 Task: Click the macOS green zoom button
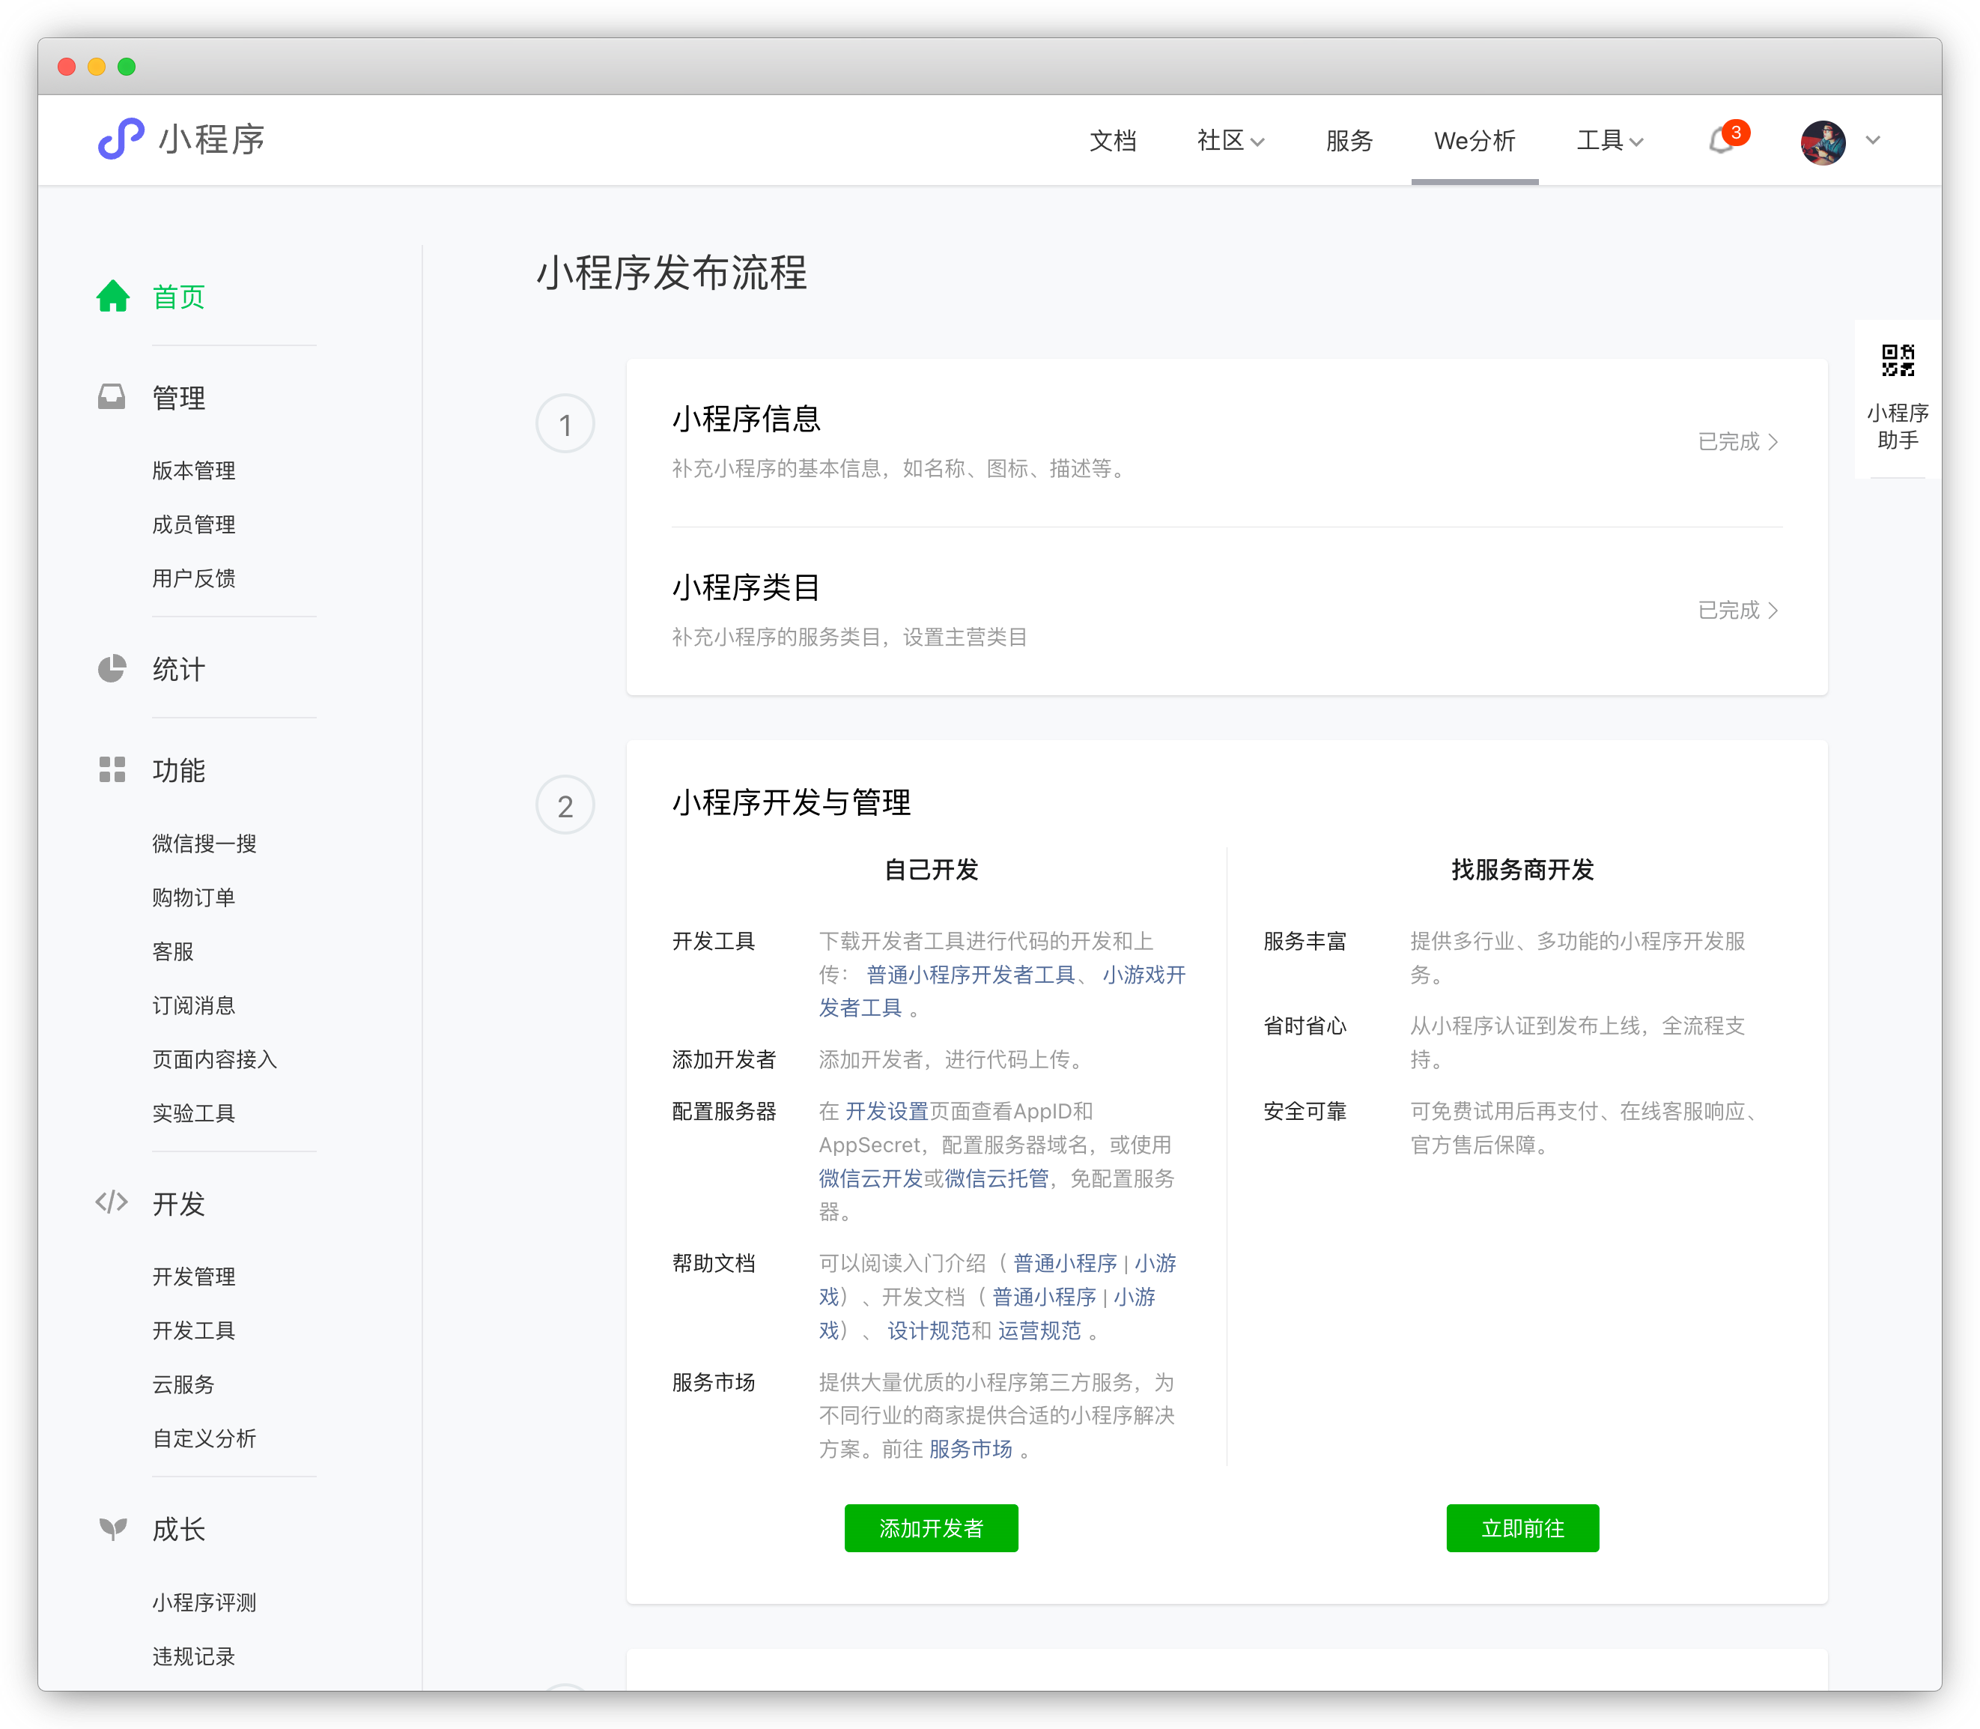(x=127, y=67)
